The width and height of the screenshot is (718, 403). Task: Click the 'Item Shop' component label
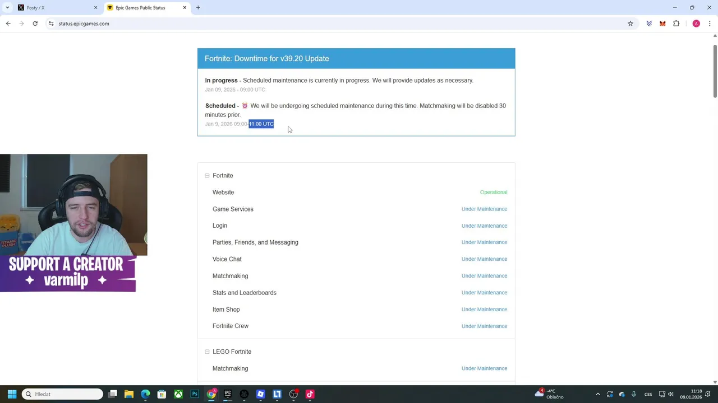click(x=226, y=310)
